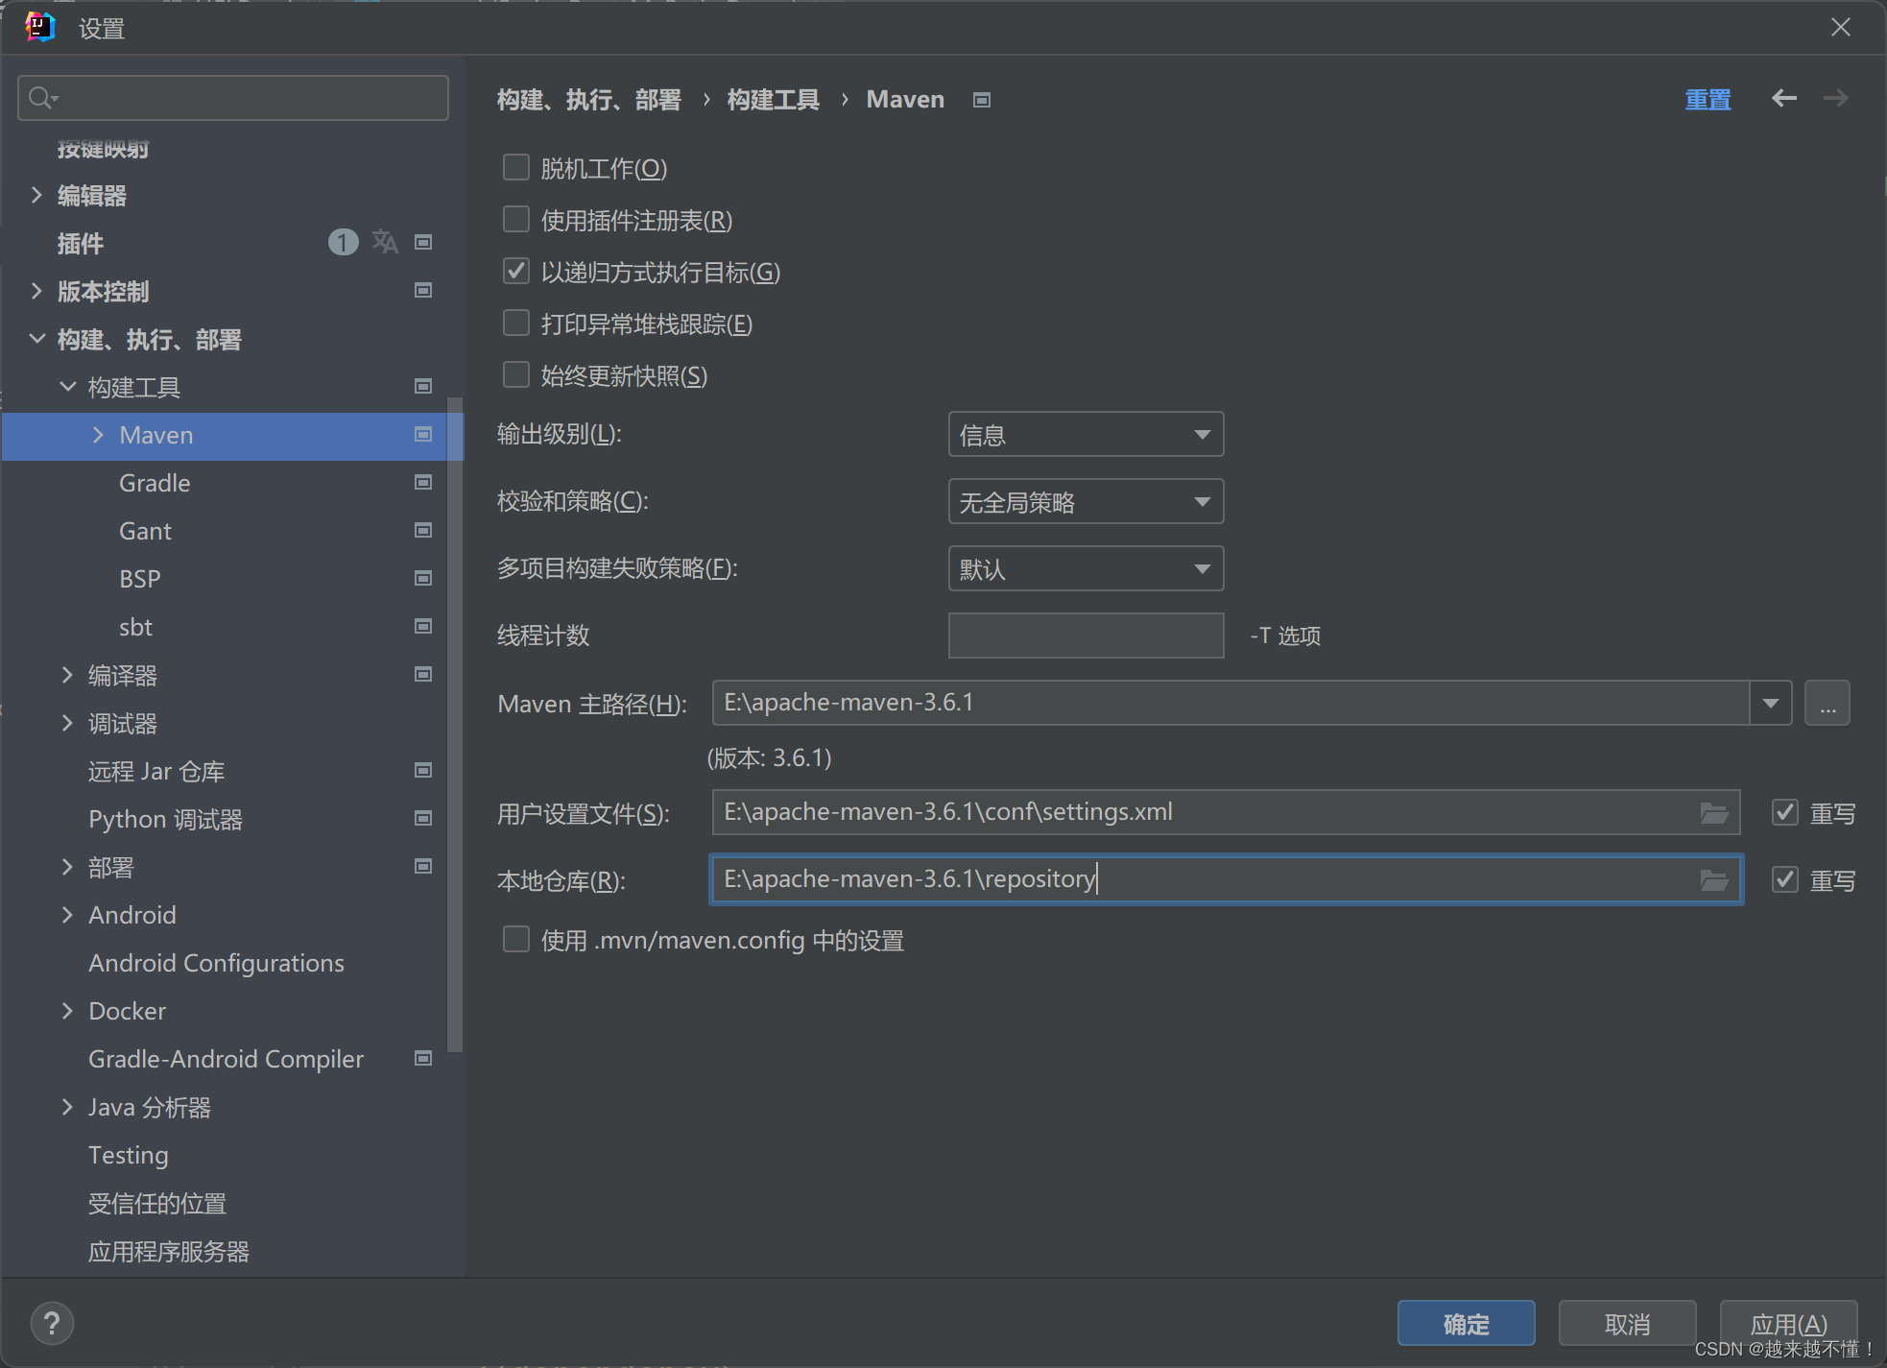Image resolution: width=1887 pixels, height=1368 pixels.
Task: Click project icon on 远程 Jar 仓库 row
Action: tap(422, 770)
